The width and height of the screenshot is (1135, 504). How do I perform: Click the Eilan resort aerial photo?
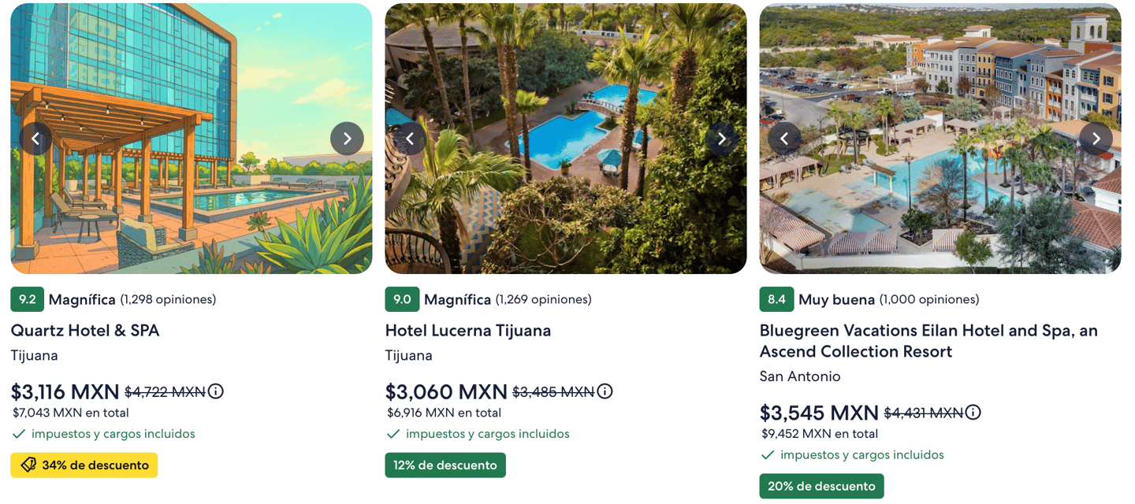pos(940,205)
